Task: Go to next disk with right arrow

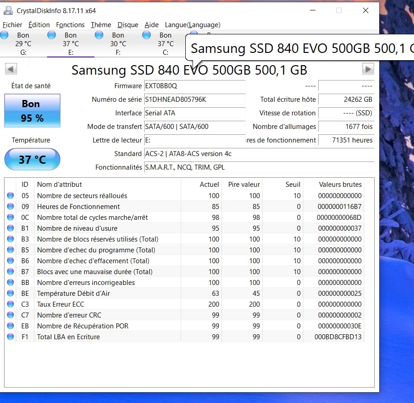Action: point(368,69)
